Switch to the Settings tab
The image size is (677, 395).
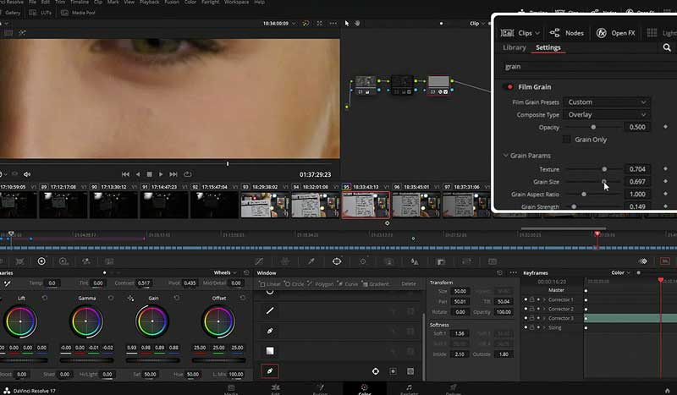tap(548, 47)
